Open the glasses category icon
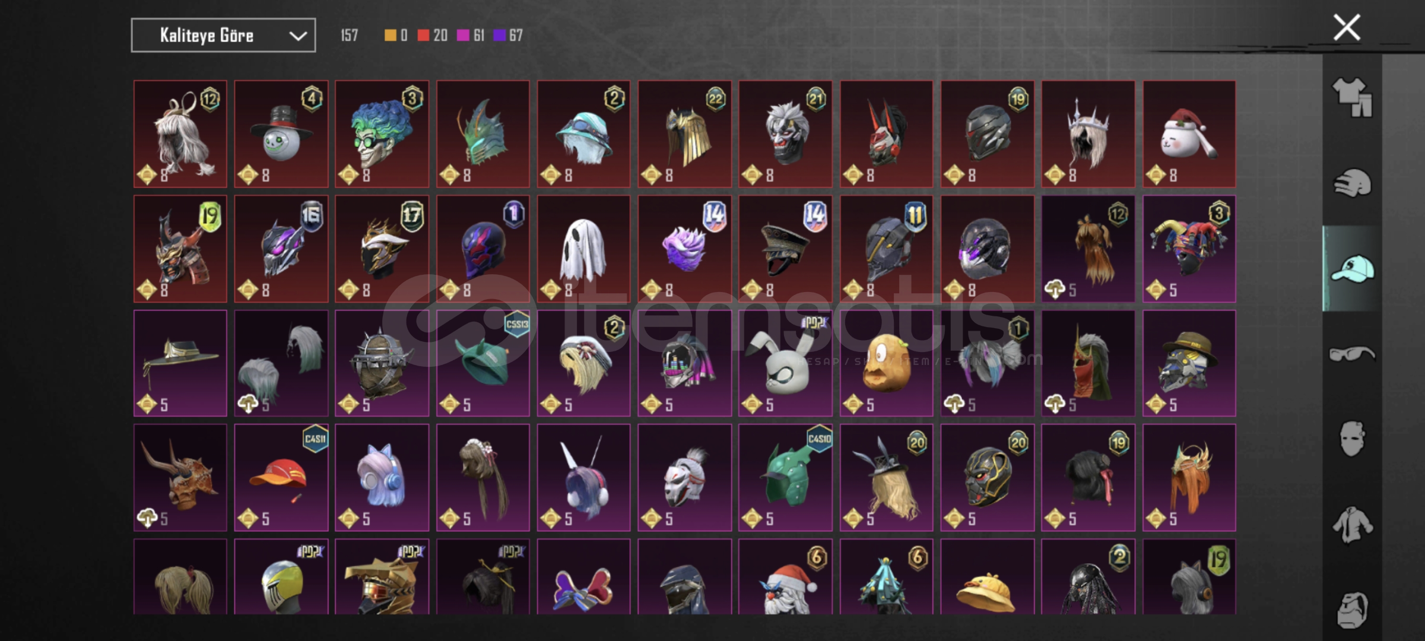This screenshot has width=1425, height=641. click(1352, 354)
